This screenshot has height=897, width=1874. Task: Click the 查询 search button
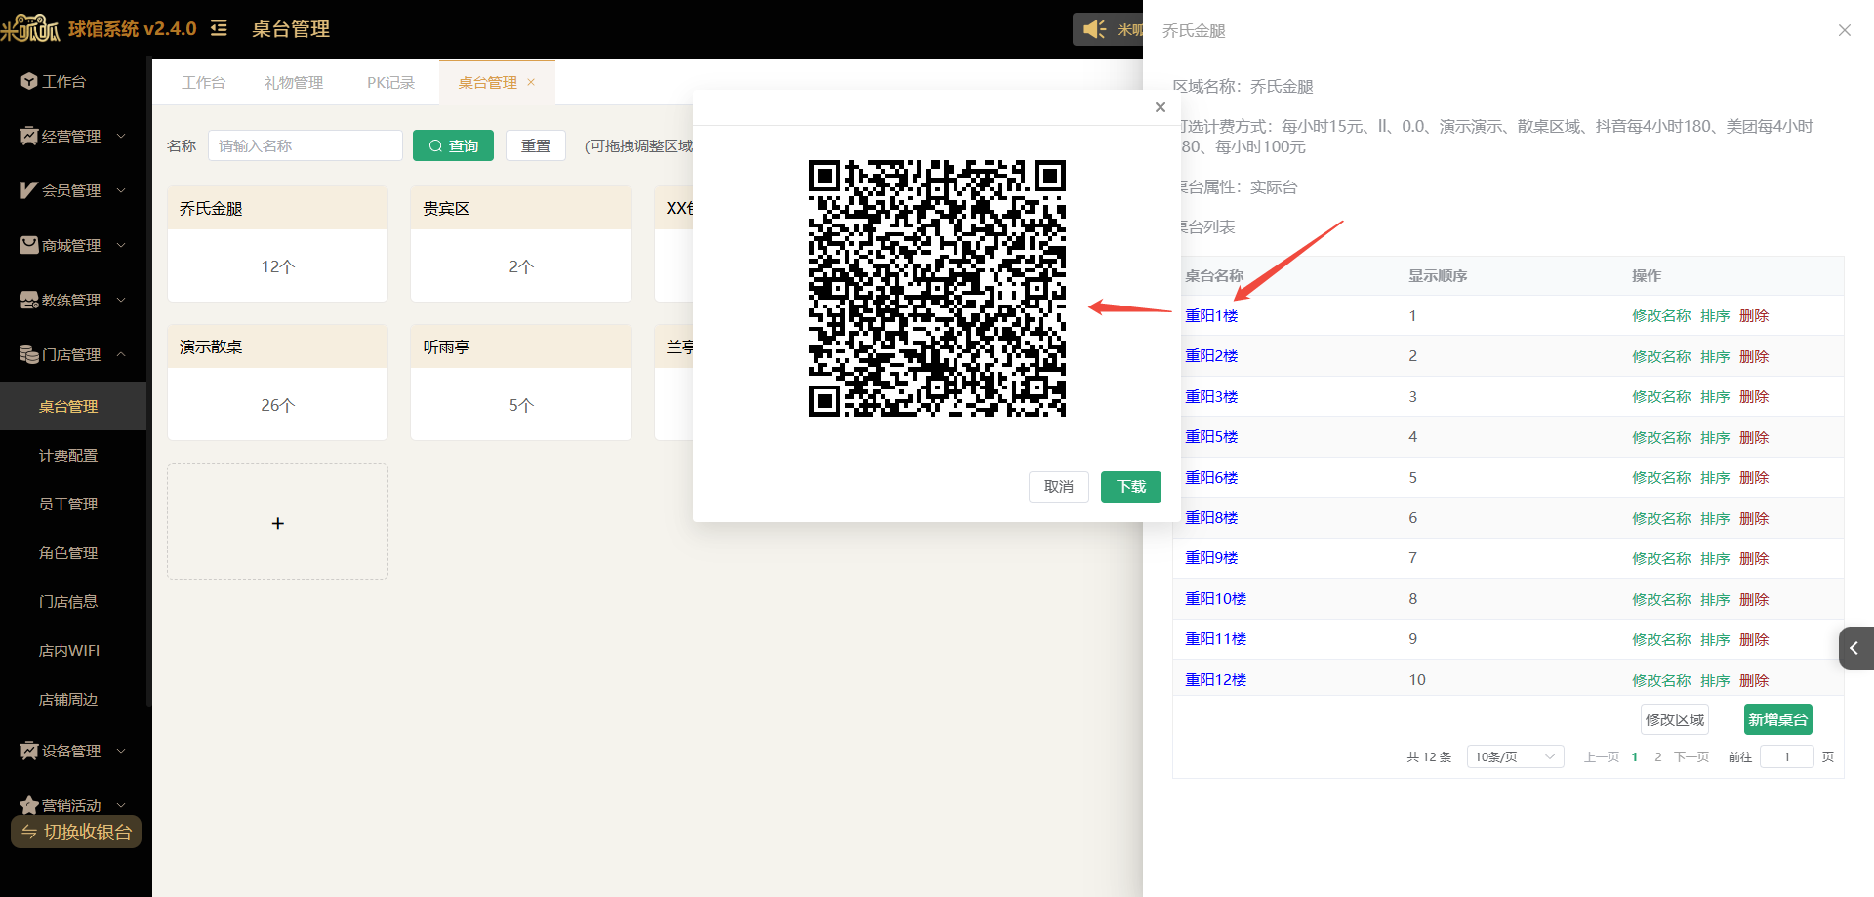[453, 145]
